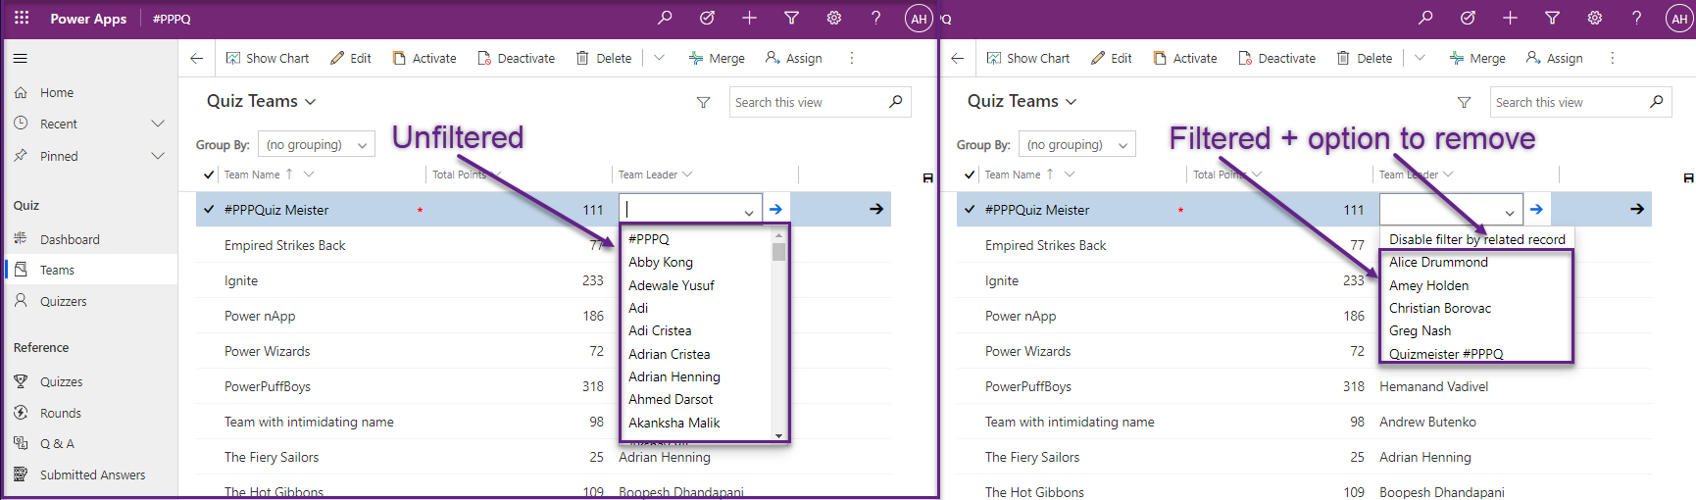
Task: Click search magnifier in left Search this view box
Action: (x=895, y=101)
